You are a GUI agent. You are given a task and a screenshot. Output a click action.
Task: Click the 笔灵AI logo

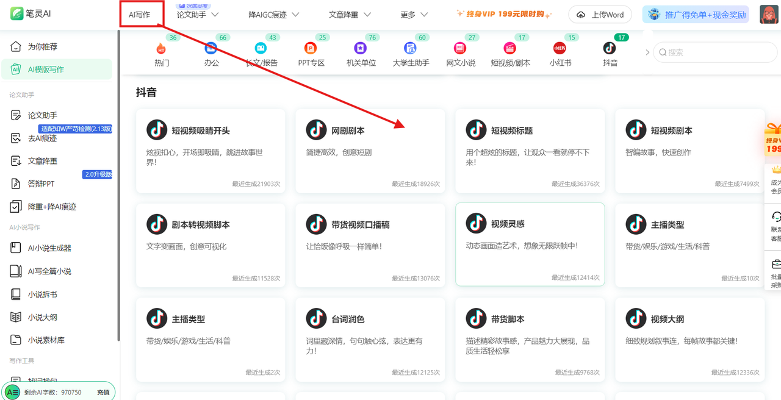[31, 13]
